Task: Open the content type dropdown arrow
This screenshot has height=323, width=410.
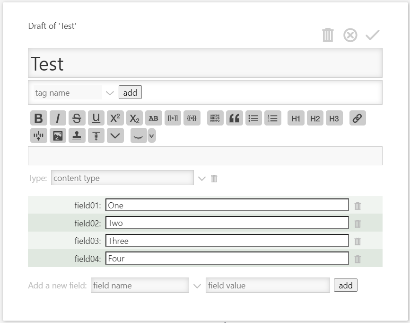Action: click(202, 179)
